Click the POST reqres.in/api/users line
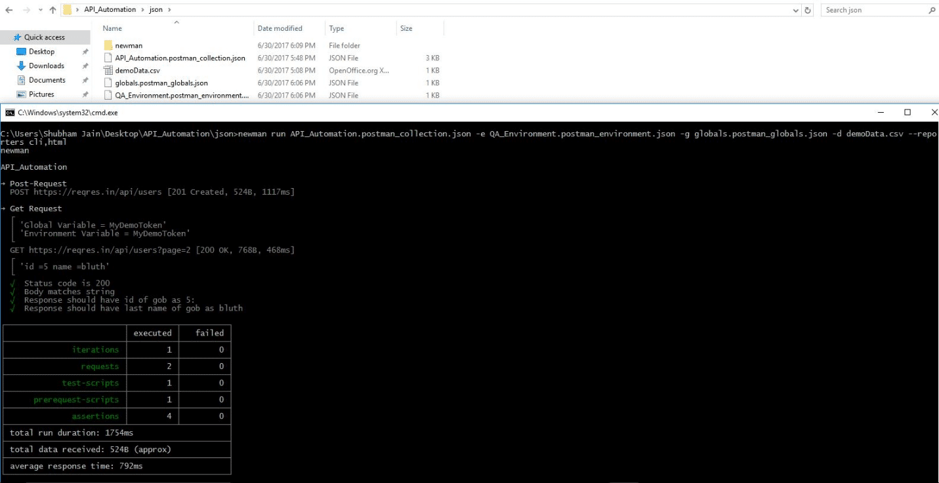The width and height of the screenshot is (939, 483). click(152, 192)
